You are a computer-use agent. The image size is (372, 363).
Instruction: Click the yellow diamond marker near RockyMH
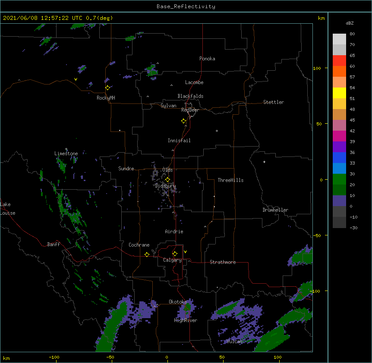tap(107, 88)
